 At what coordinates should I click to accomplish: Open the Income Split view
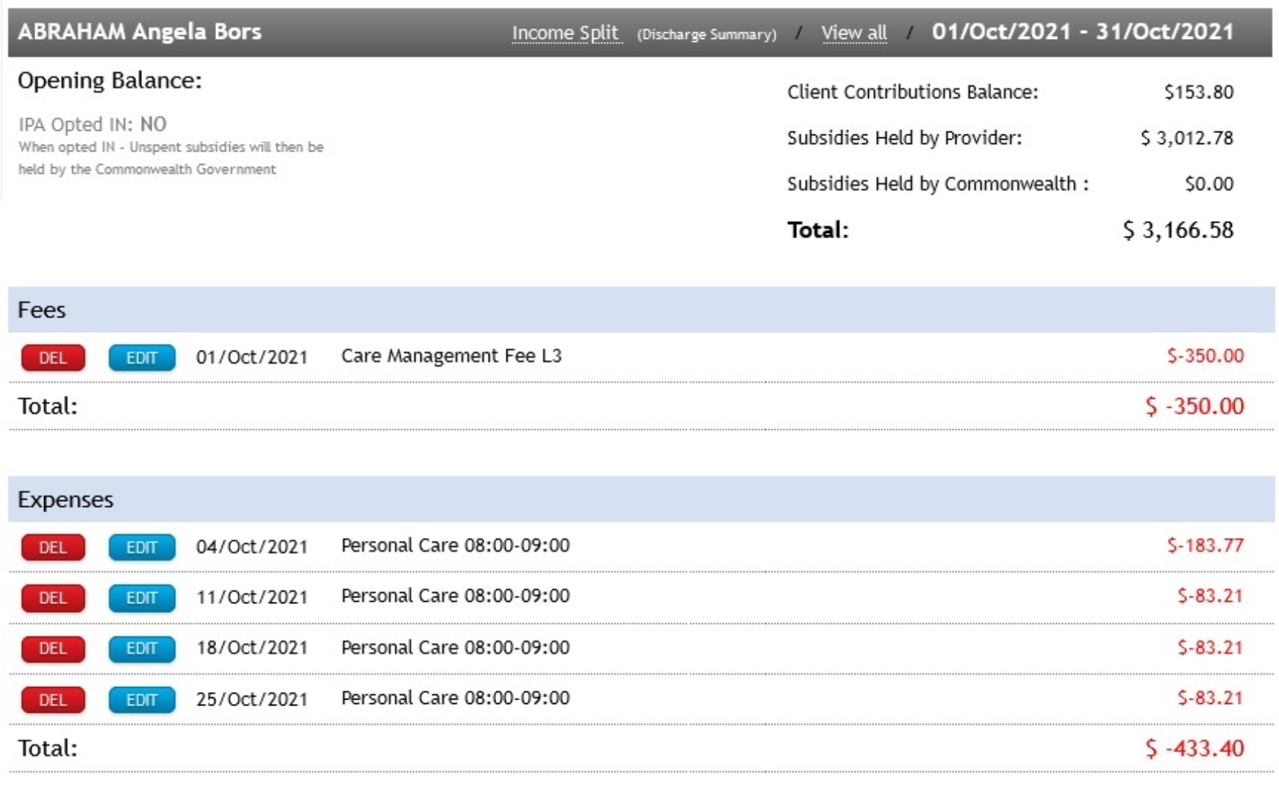[x=566, y=32]
